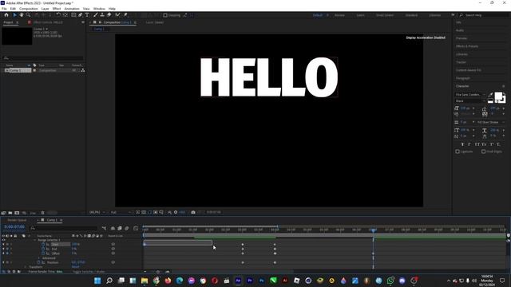Click the current time indicator playhead
511x287 pixels.
pyautogui.click(x=373, y=230)
